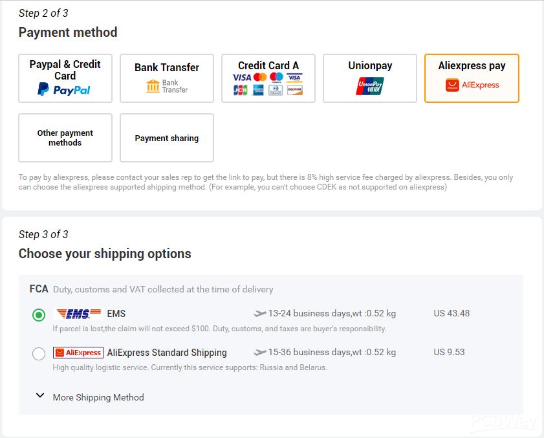The width and height of the screenshot is (544, 438).
Task: Choose Other payment methods option
Action: click(65, 138)
